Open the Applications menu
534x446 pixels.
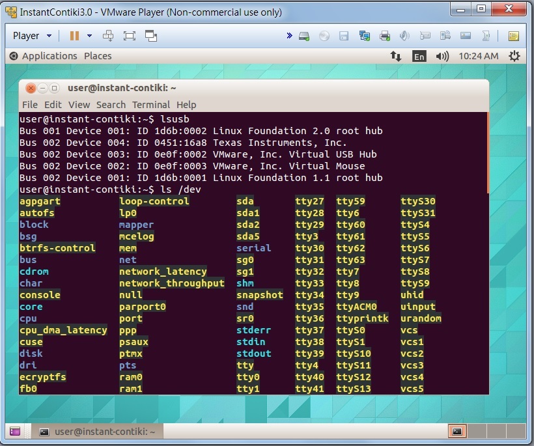pos(49,56)
